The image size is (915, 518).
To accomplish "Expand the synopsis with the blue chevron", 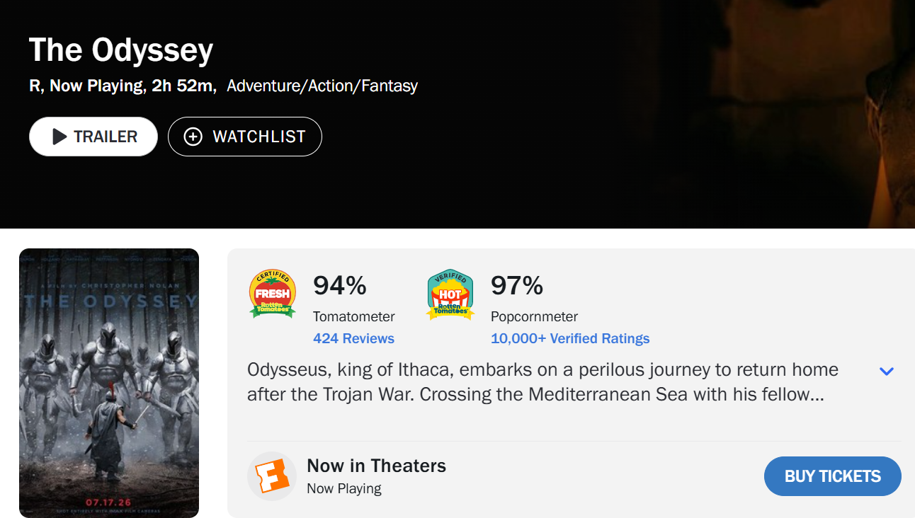I will (886, 372).
